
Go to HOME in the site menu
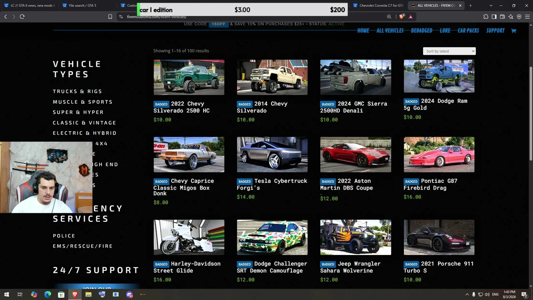363,30
